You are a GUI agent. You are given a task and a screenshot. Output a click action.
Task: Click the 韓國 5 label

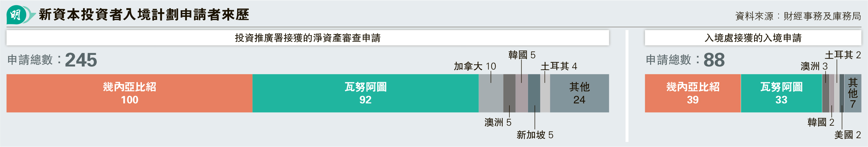click(522, 55)
